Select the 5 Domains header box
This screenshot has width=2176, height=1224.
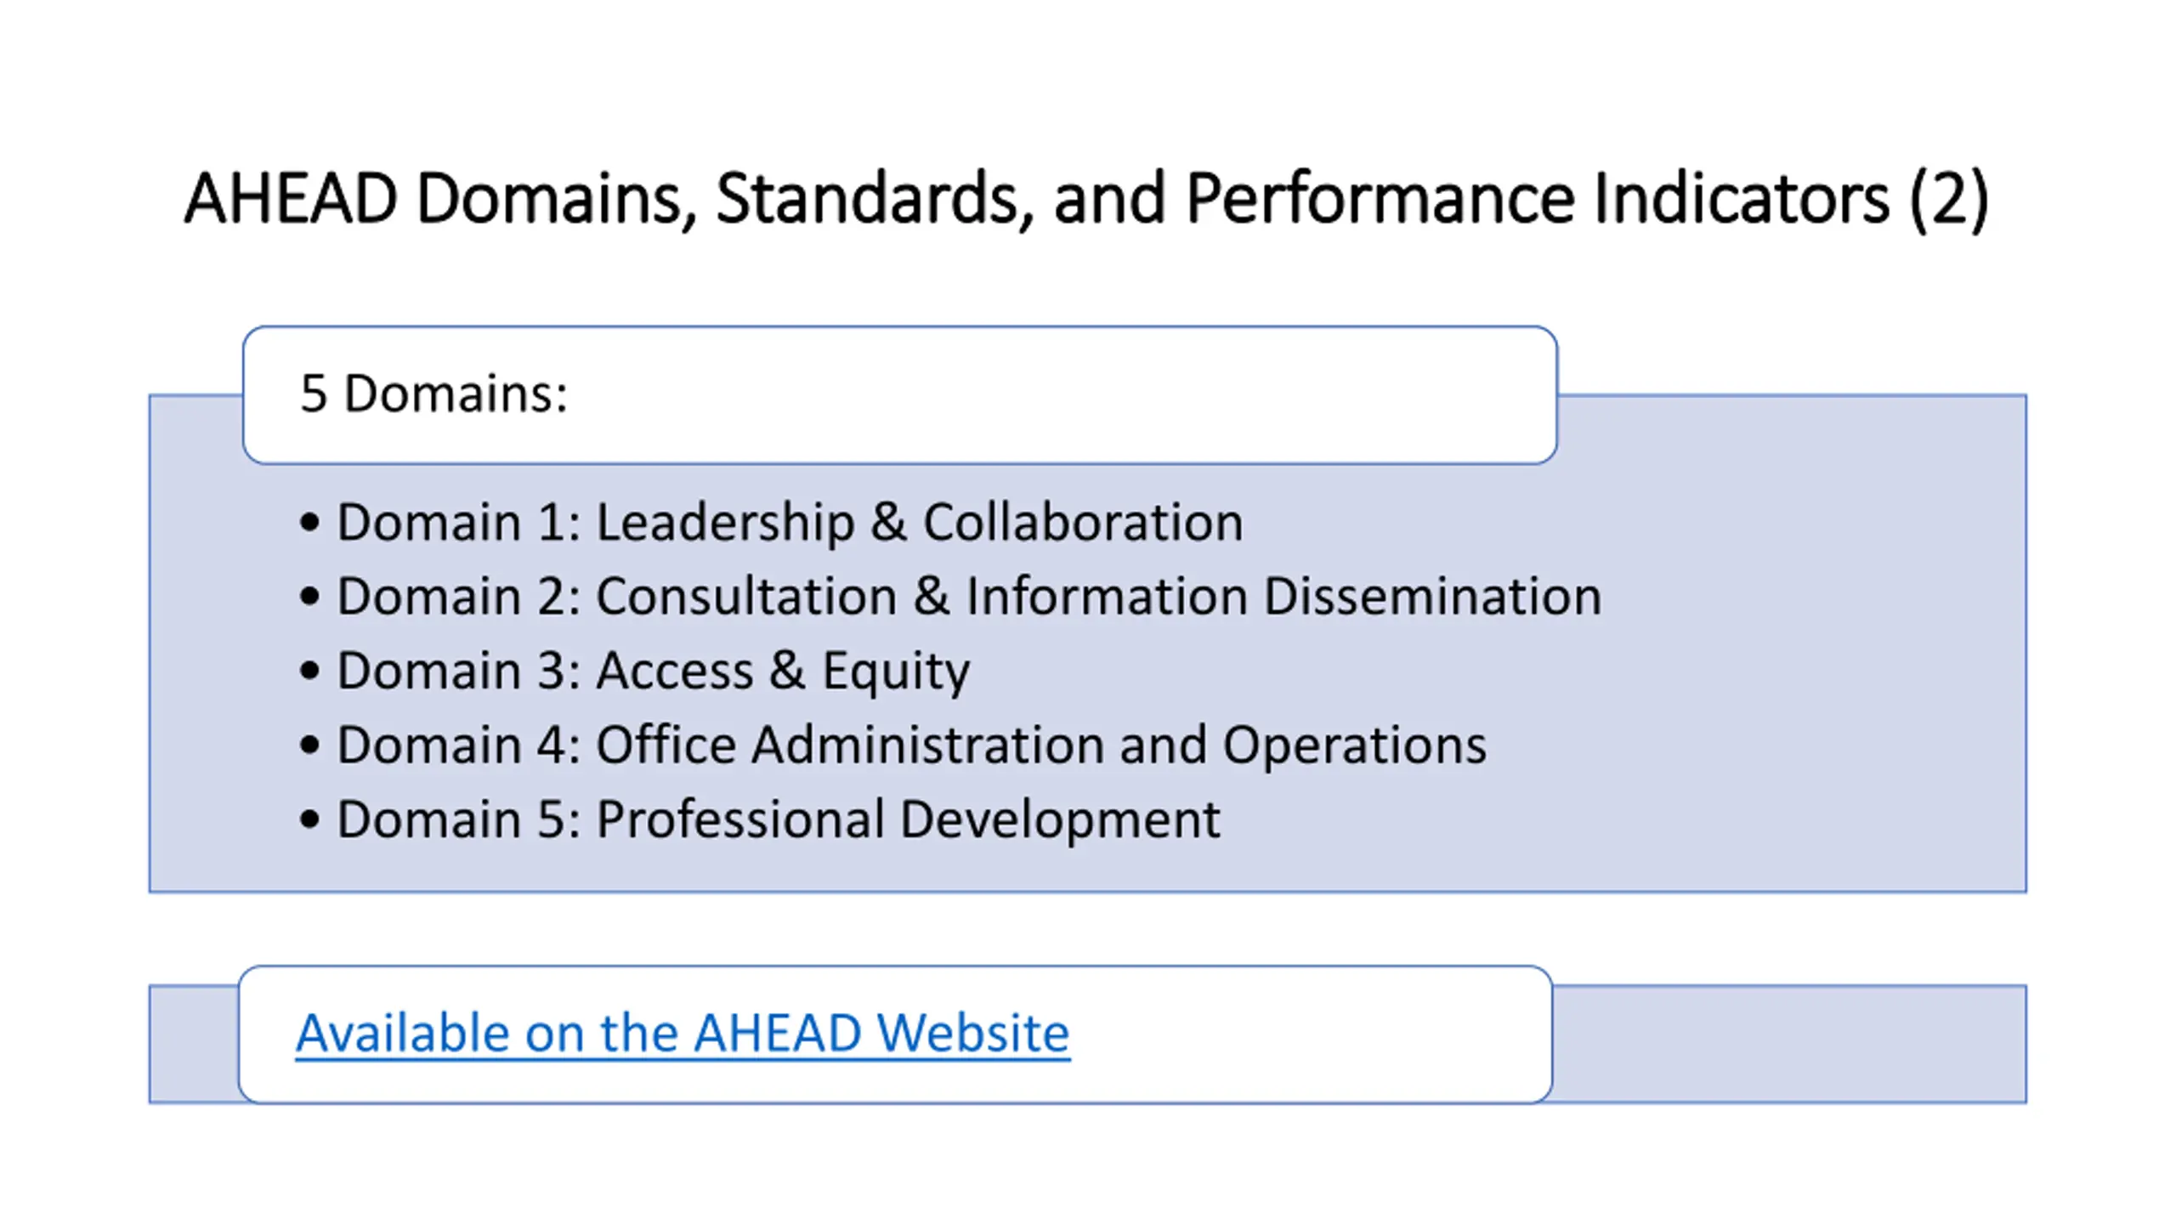click(x=899, y=395)
